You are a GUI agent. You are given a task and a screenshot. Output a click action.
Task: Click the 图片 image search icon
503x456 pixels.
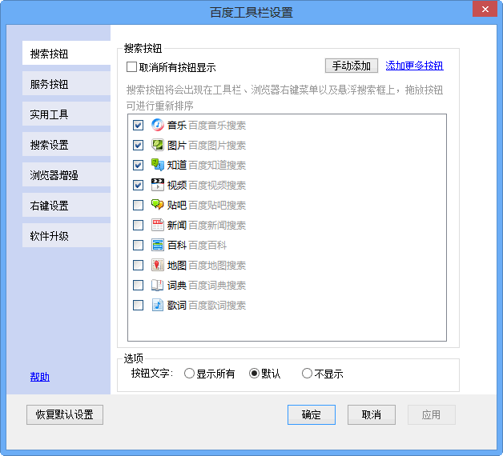point(158,145)
